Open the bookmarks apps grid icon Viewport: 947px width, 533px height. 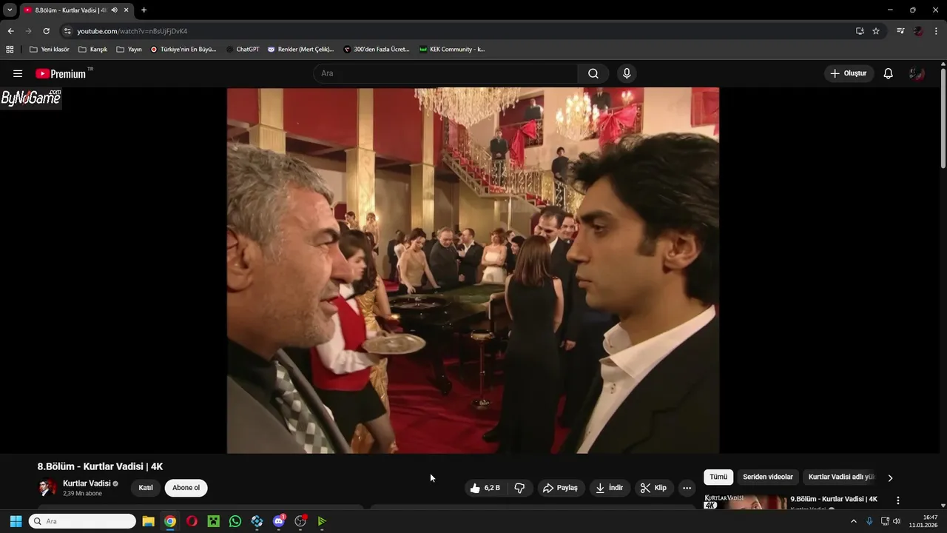click(x=10, y=50)
